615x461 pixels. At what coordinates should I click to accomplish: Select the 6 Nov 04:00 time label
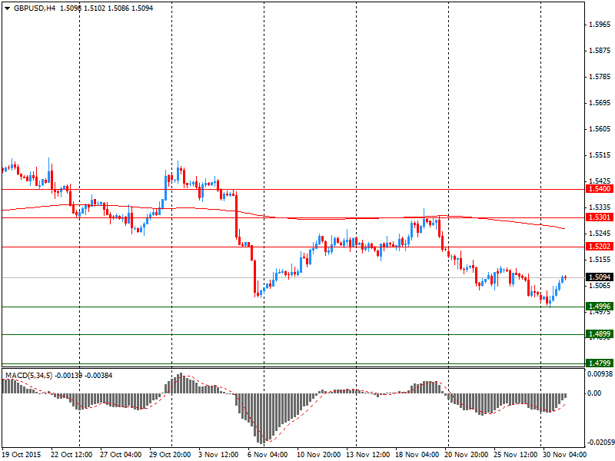coord(268,455)
